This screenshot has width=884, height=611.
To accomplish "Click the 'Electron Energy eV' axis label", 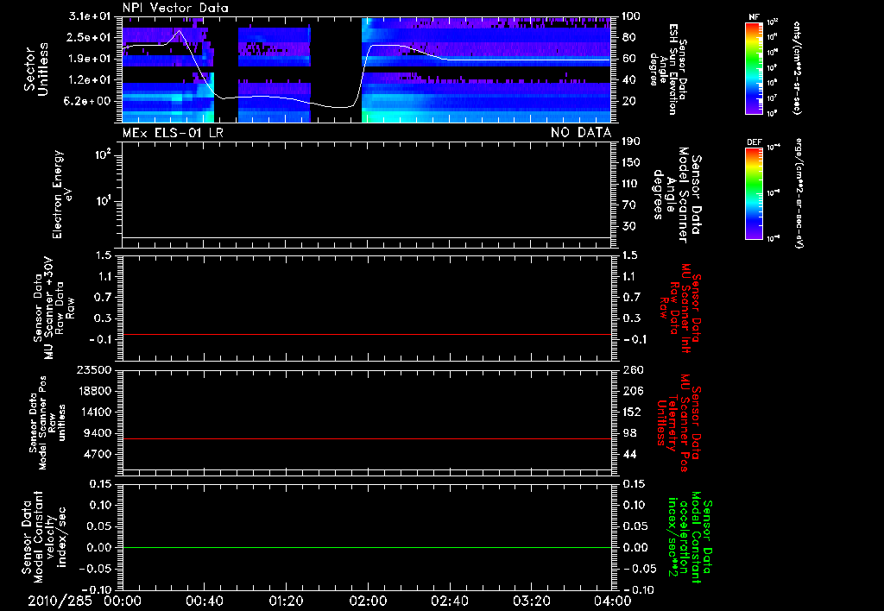I will (x=62, y=194).
